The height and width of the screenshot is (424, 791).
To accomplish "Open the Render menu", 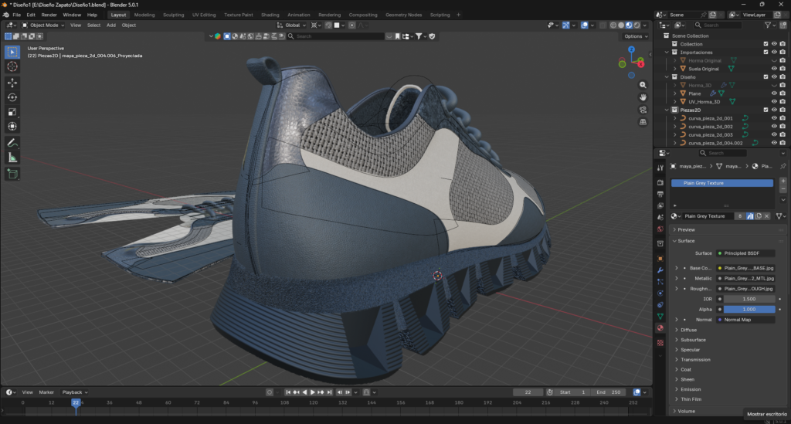I will (x=49, y=15).
